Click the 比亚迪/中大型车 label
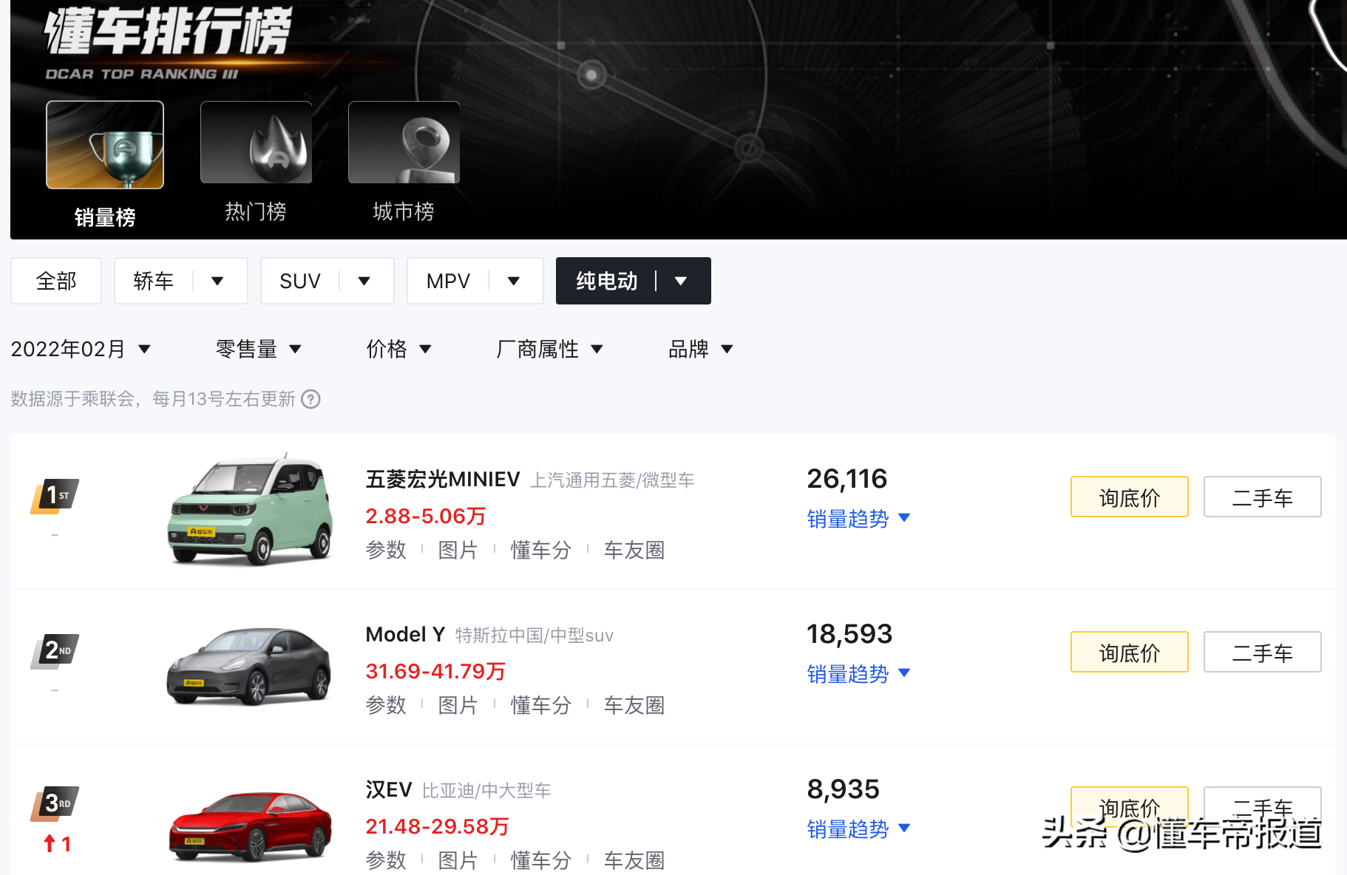The image size is (1347, 875). click(x=486, y=791)
